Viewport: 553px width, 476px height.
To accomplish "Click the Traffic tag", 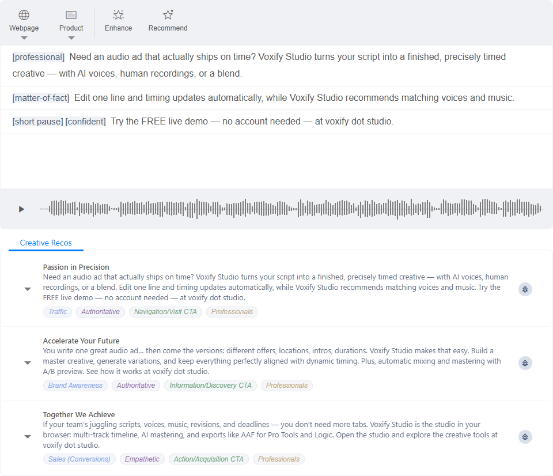I will pos(58,312).
